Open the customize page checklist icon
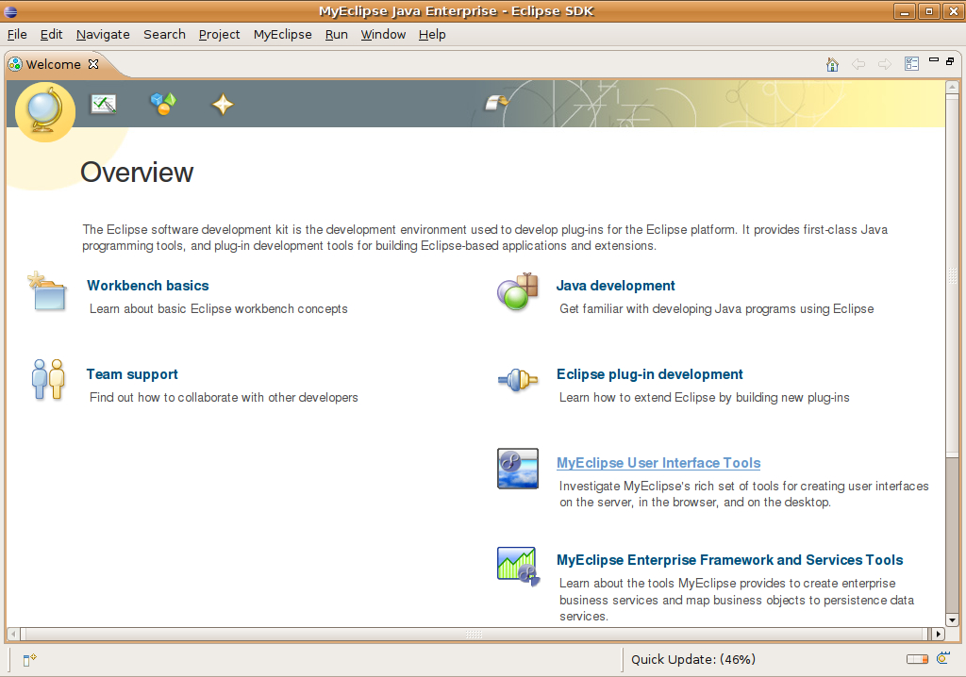This screenshot has width=966, height=677. 912,63
